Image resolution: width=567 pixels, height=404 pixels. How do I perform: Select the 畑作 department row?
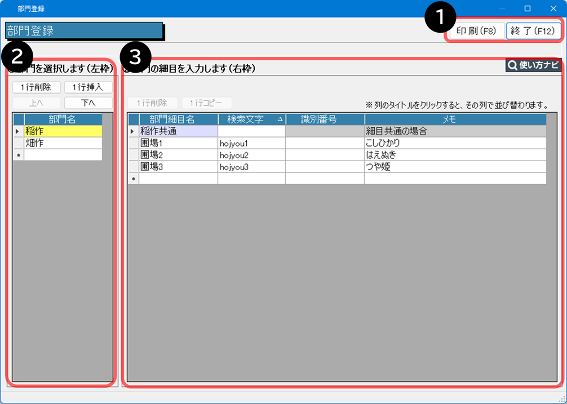(63, 143)
